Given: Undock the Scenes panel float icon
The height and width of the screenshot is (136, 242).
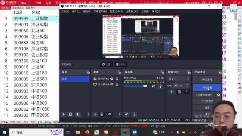Looking at the screenshot, I should (88, 72).
